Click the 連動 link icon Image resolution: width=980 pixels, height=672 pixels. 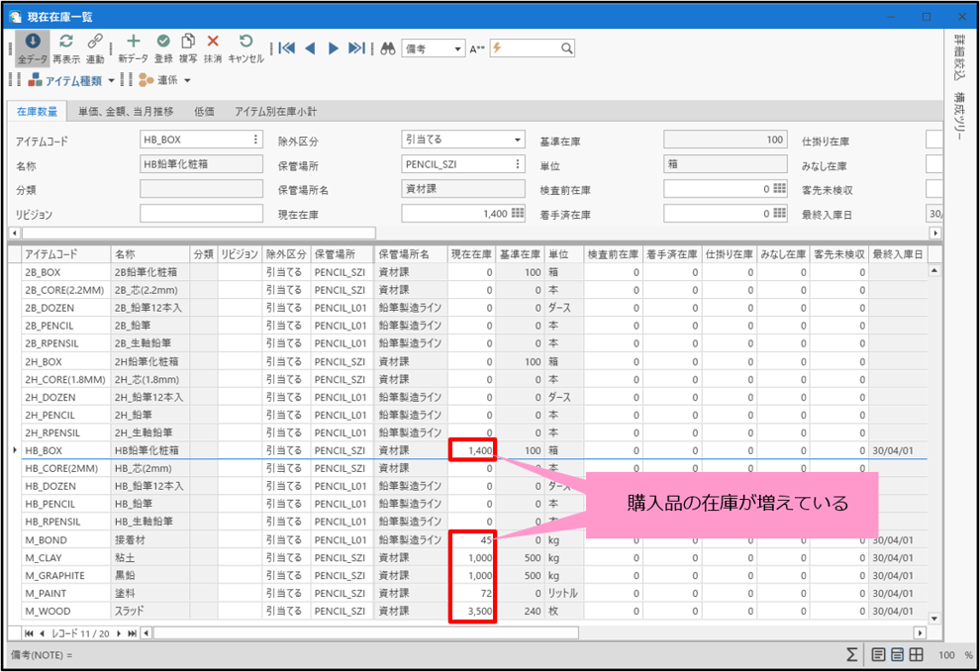(x=95, y=42)
